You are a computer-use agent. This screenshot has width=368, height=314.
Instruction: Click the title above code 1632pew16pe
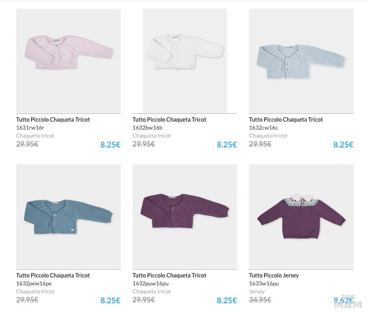(x=53, y=275)
